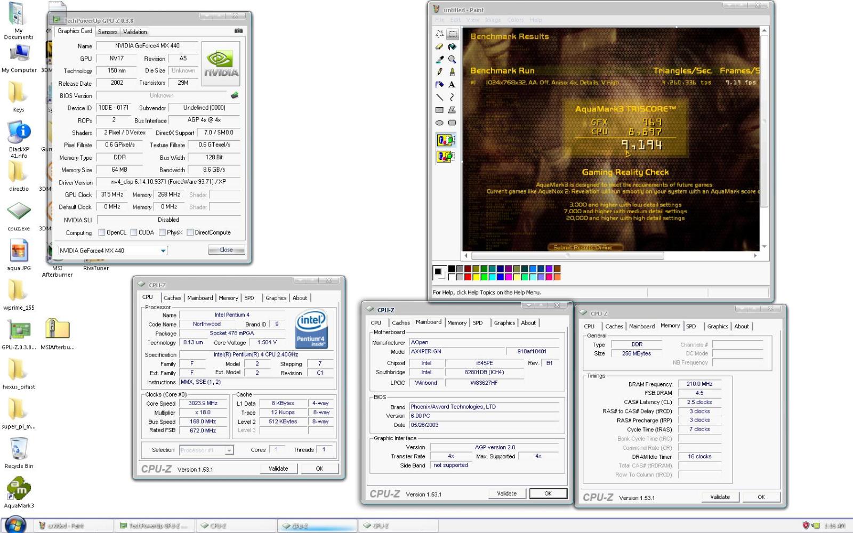This screenshot has width=853, height=533.
Task: Select the cpuz.exe desktop icon
Action: point(19,216)
